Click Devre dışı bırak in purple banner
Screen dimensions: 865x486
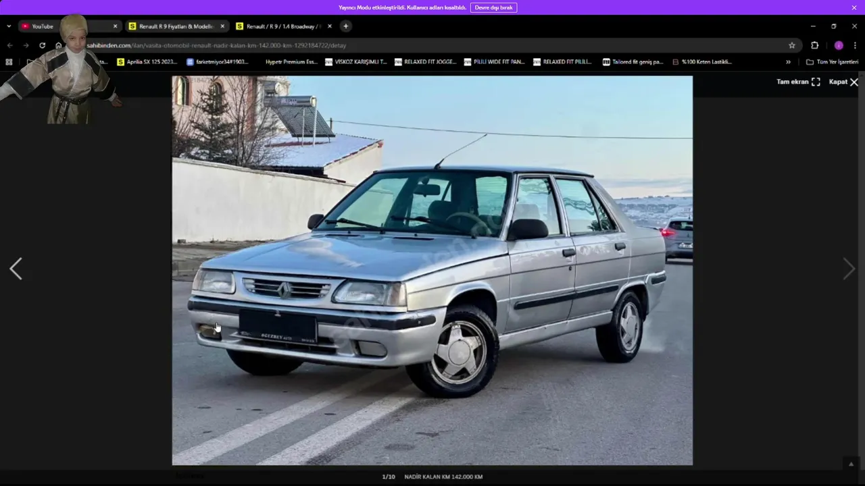(493, 7)
